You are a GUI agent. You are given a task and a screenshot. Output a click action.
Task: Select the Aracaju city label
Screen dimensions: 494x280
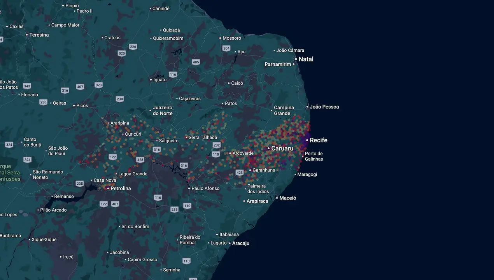click(241, 243)
